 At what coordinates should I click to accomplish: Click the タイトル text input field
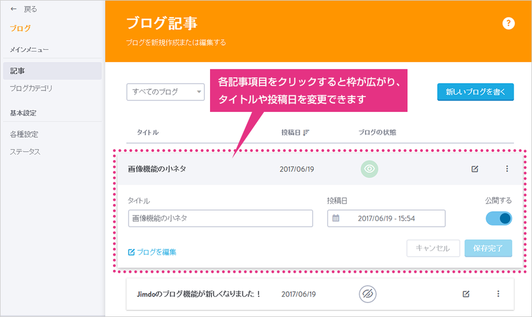[x=221, y=218]
